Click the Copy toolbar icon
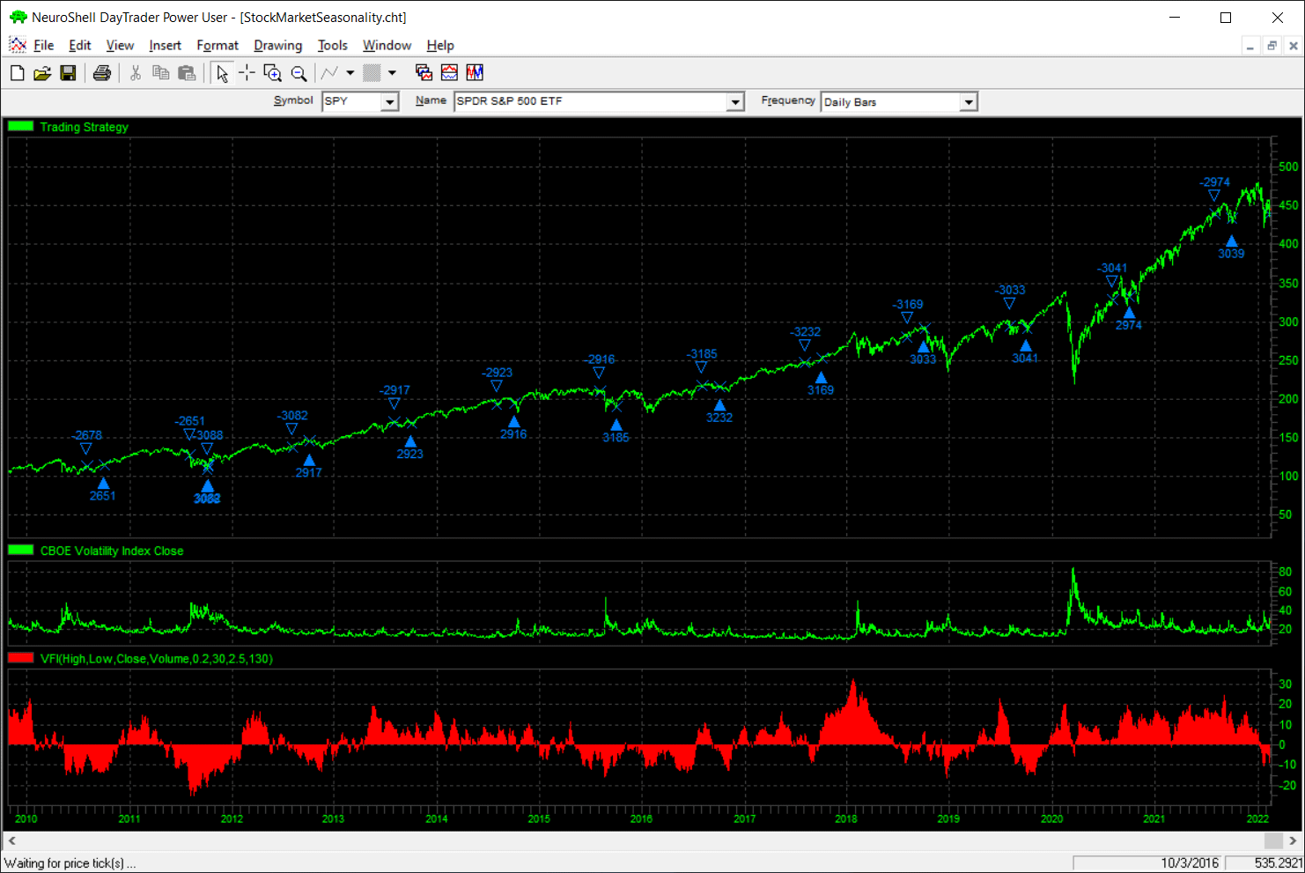The width and height of the screenshot is (1305, 873). (160, 73)
